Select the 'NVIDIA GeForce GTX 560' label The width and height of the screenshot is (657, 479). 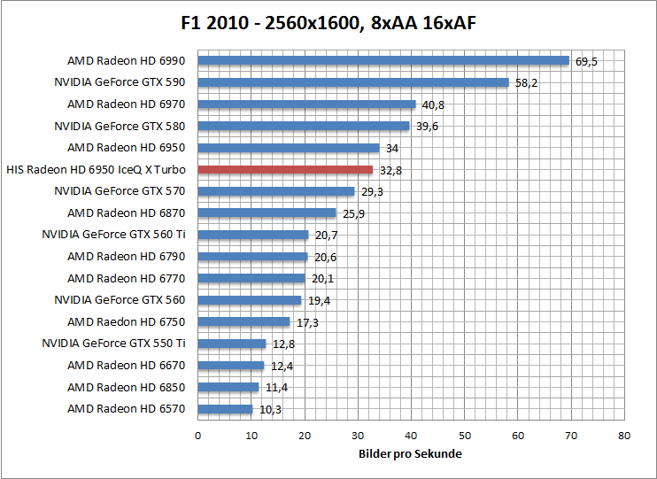click(x=120, y=300)
